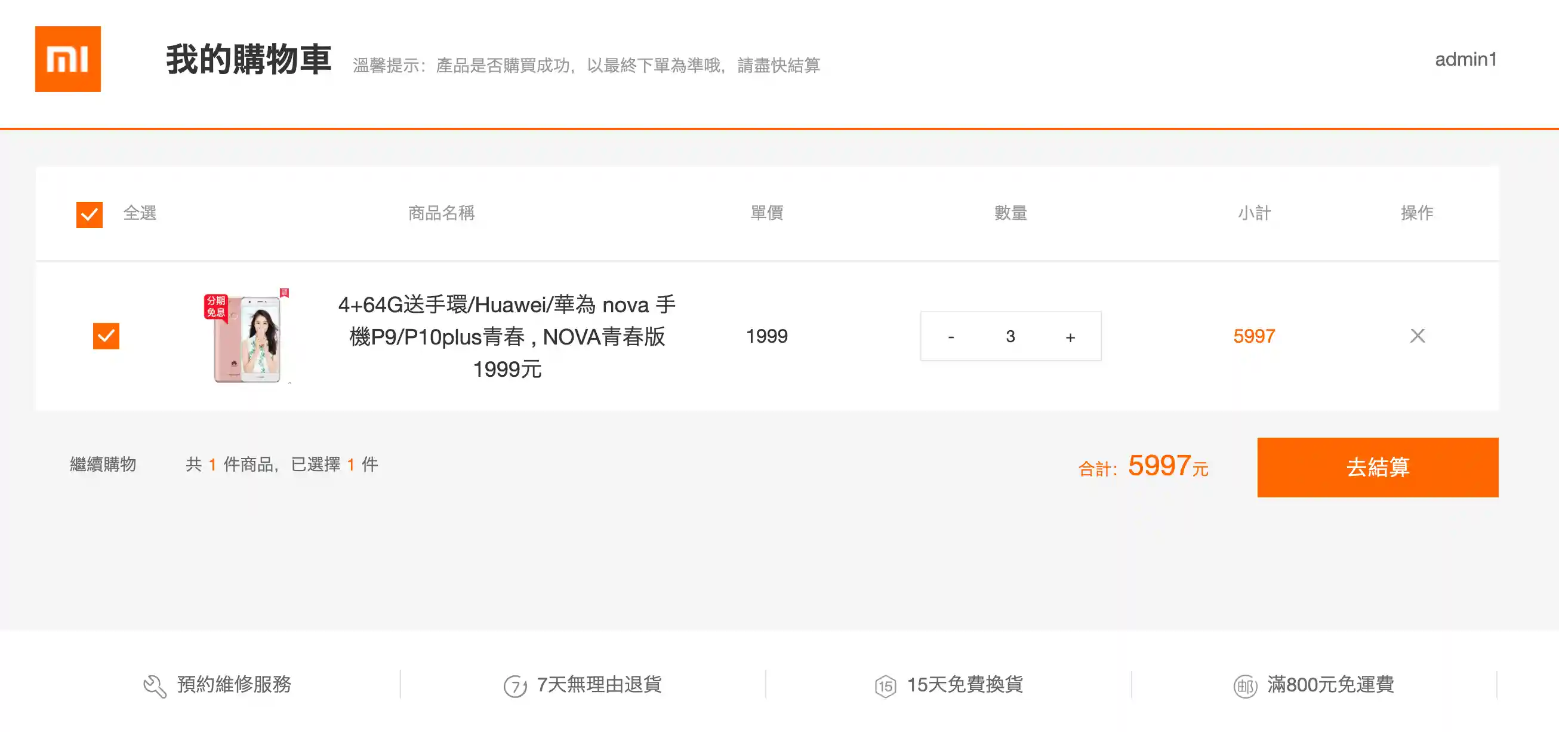
Task: Uncheck the Huawei nova item checkbox
Action: 106,336
